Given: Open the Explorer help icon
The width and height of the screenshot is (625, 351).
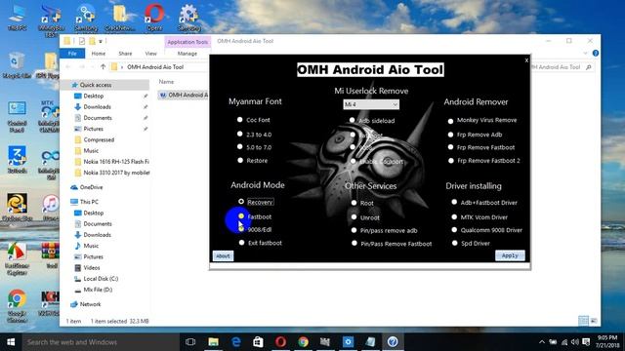Looking at the screenshot, I should coord(595,53).
